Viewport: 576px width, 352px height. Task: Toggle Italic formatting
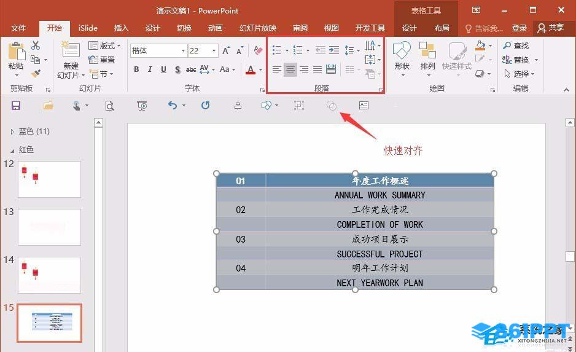(150, 69)
